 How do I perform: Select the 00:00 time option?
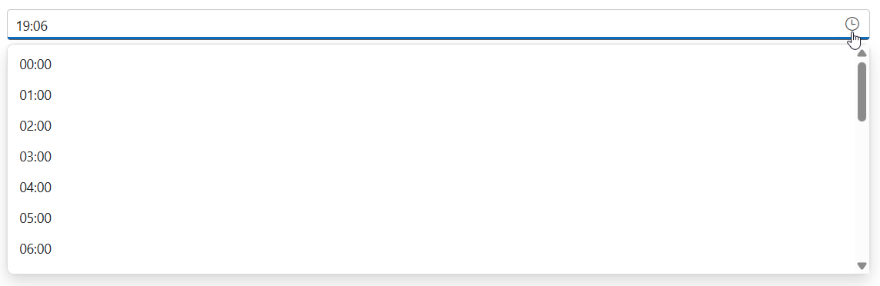click(431, 65)
